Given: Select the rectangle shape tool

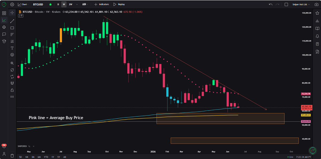Looking at the screenshot, I should click(12, 28).
